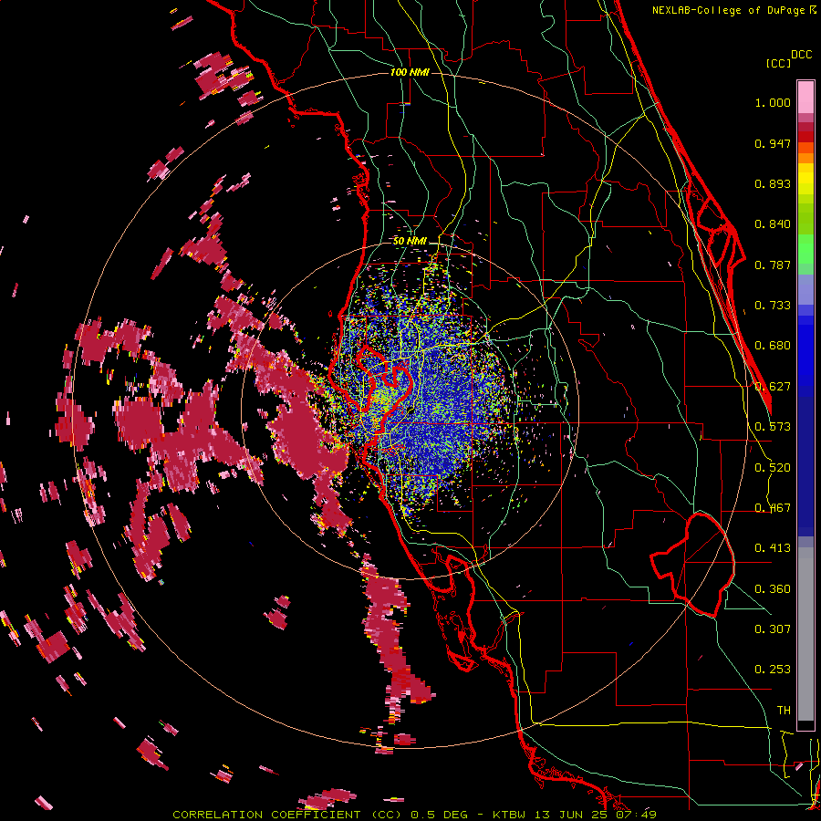Pick the light pink top color bar segment
821x821 pixels.
tap(805, 97)
